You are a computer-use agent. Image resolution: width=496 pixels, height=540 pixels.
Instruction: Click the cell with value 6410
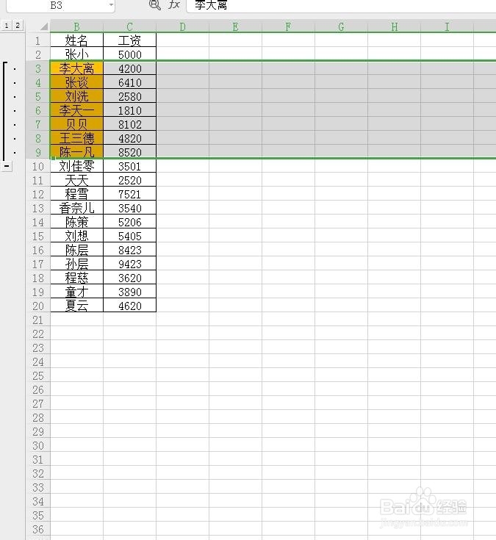click(129, 82)
